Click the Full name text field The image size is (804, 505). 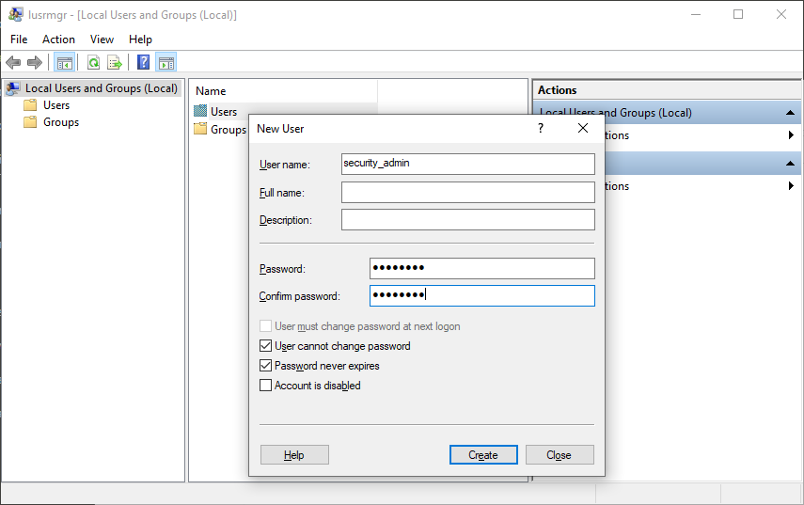pyautogui.click(x=467, y=193)
